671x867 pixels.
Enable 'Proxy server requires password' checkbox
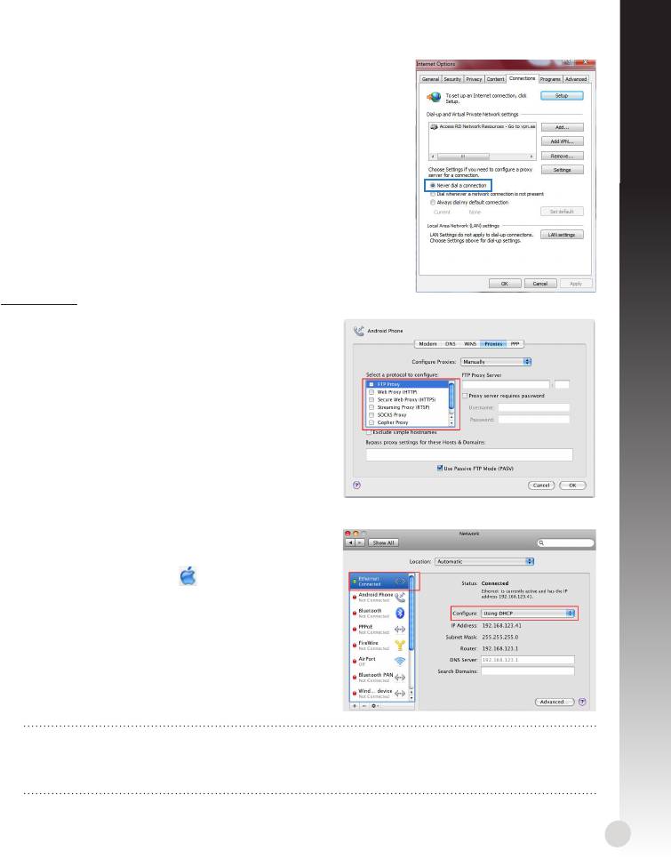point(465,395)
